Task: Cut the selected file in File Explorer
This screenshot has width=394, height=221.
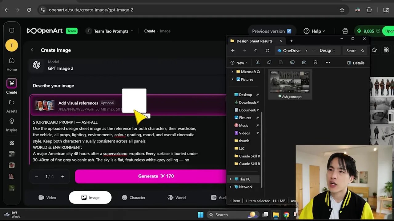Action: [258, 63]
